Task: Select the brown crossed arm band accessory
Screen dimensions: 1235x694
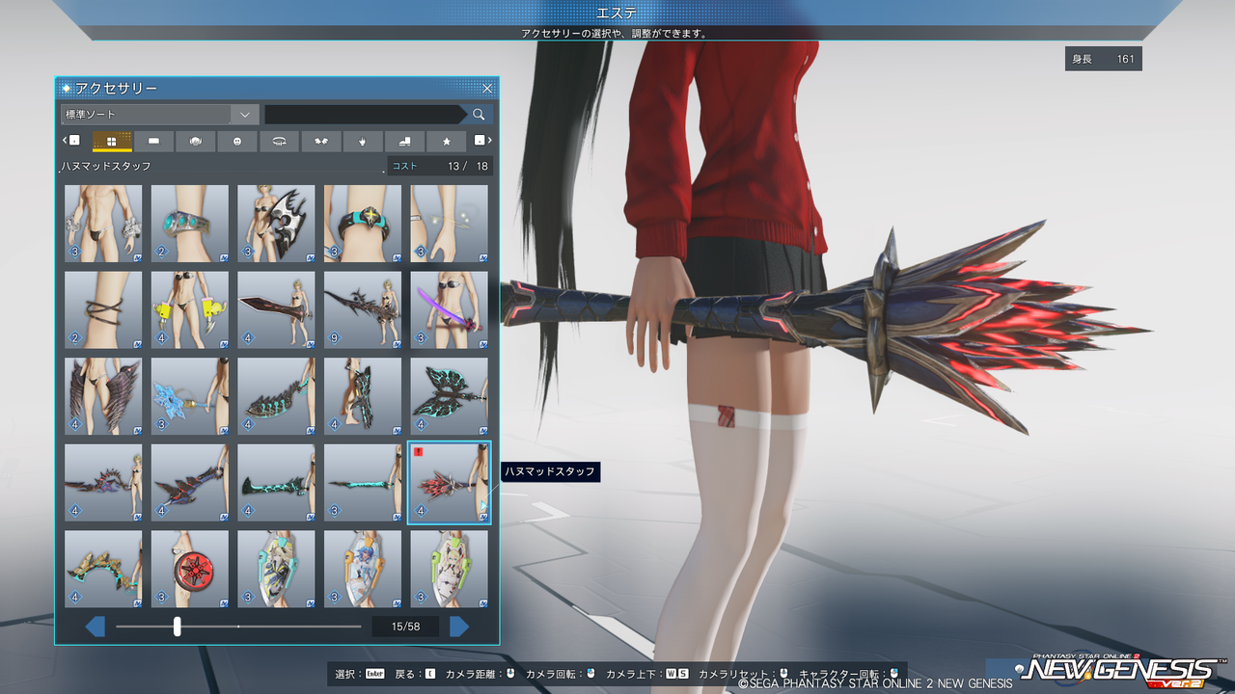Action: click(x=103, y=309)
